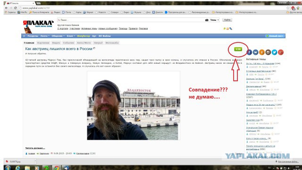
Task: Switch to the Фотожаба tab
Action: point(112,43)
